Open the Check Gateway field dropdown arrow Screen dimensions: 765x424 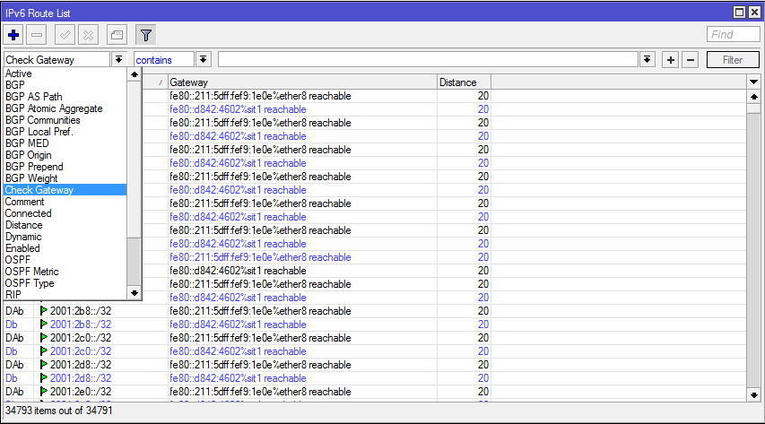pos(119,60)
